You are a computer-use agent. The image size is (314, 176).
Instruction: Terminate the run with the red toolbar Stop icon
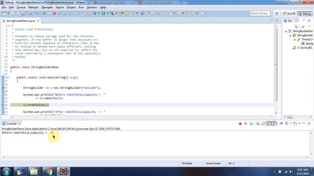(54, 13)
